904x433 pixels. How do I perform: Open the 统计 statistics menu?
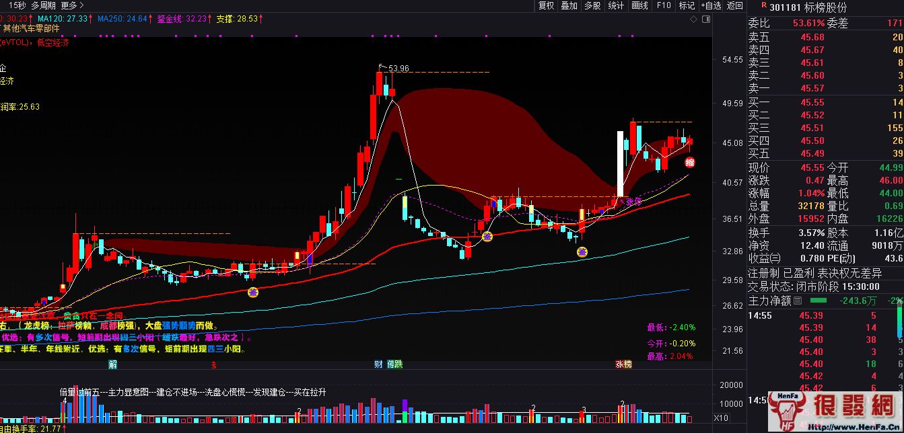click(615, 5)
